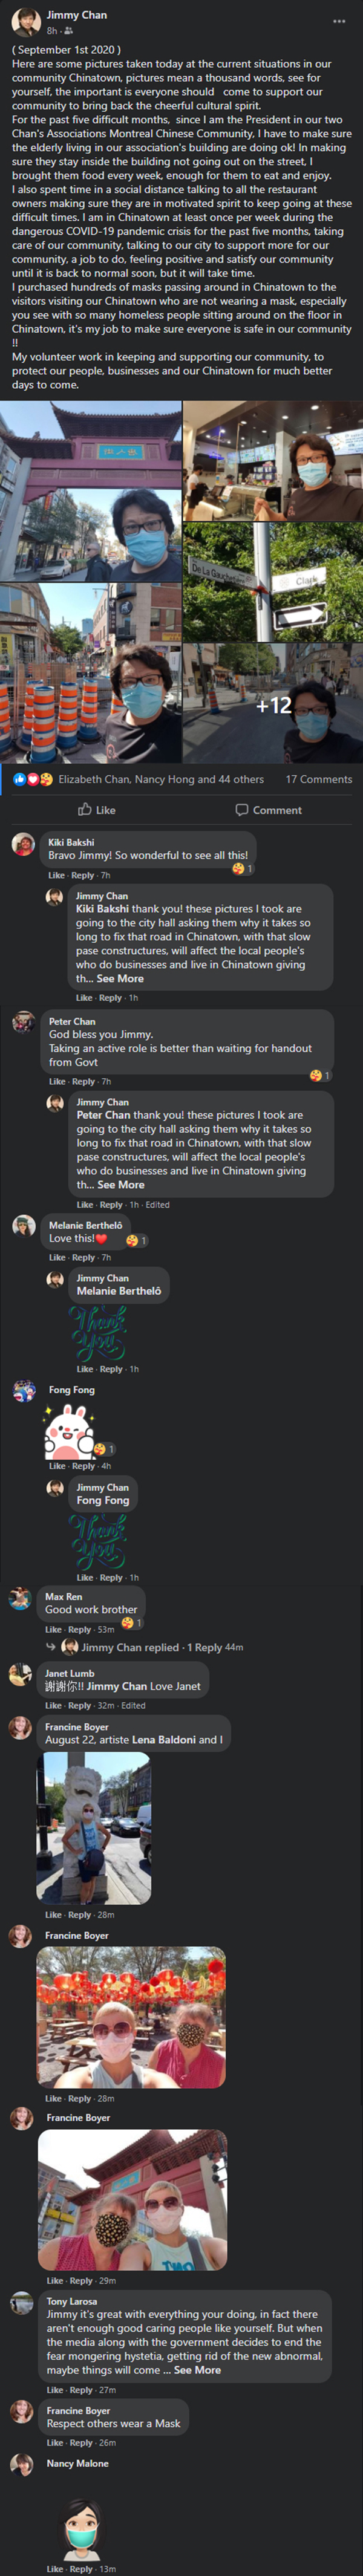
Task: Expand See More in reply to Kiki Bakshi
Action: (120, 978)
